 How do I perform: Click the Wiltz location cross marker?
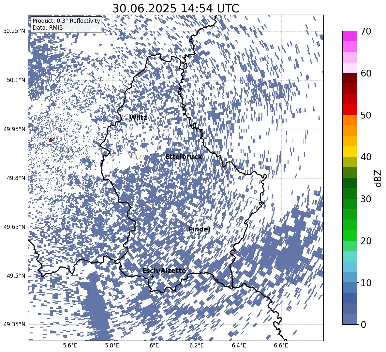[x=140, y=123]
